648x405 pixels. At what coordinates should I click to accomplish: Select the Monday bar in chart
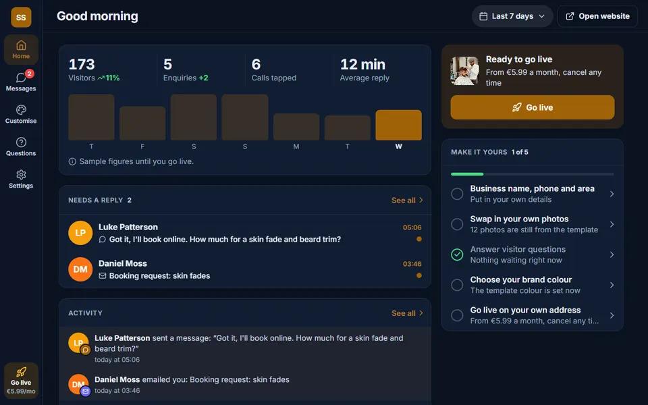[296, 127]
